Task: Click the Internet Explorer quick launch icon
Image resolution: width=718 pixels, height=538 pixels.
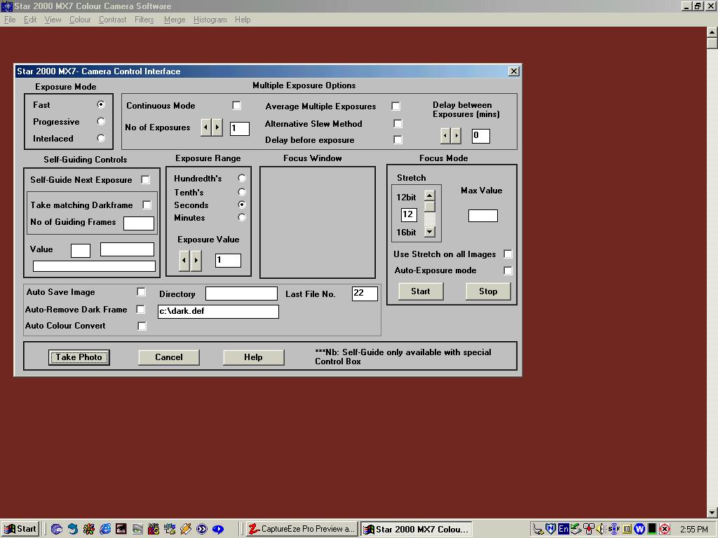Action: click(105, 529)
